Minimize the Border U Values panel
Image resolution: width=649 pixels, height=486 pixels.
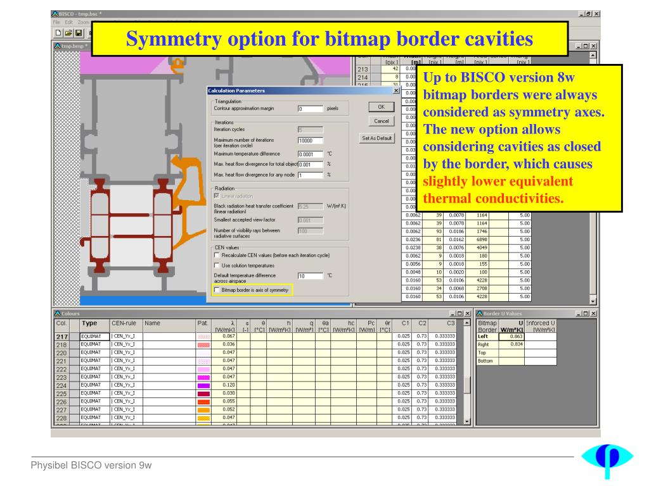(x=579, y=314)
